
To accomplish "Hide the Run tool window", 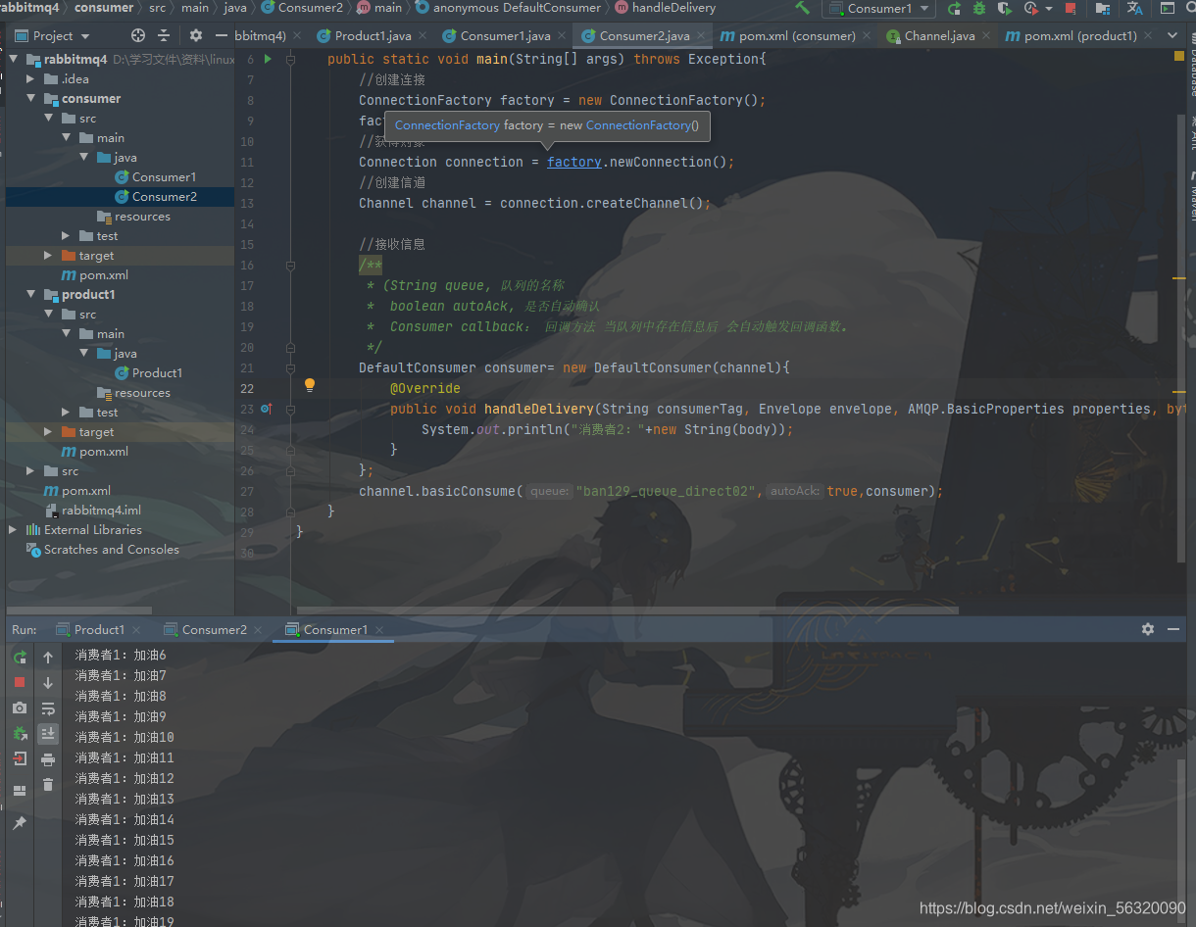I will click(x=1173, y=629).
